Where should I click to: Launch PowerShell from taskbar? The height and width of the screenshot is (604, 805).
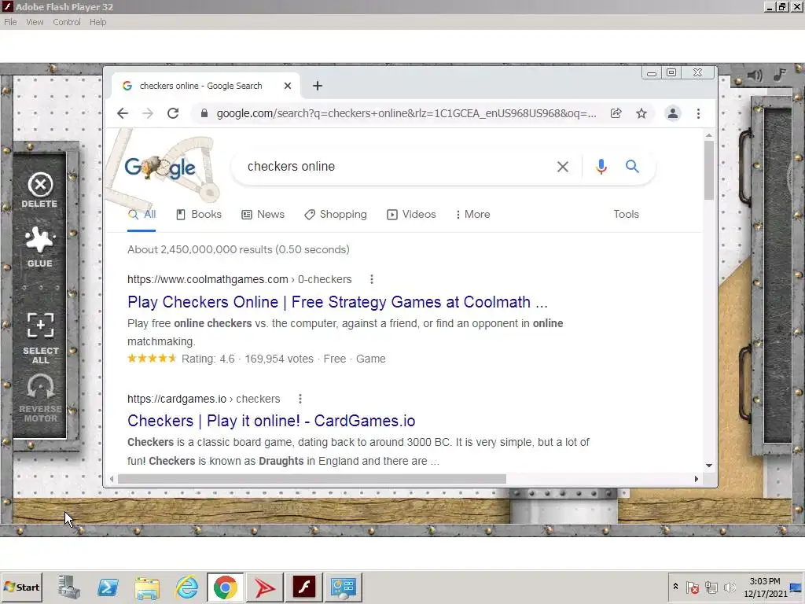[x=108, y=587]
